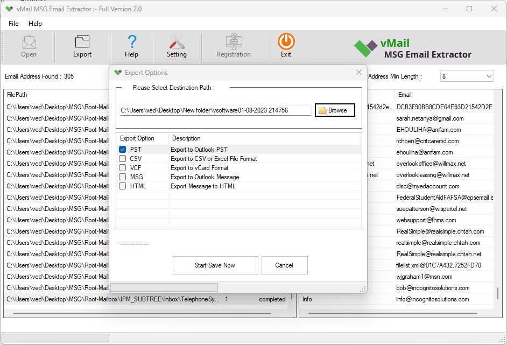
Task: Select email overlookoffice@willmax.net
Action: [x=431, y=164]
